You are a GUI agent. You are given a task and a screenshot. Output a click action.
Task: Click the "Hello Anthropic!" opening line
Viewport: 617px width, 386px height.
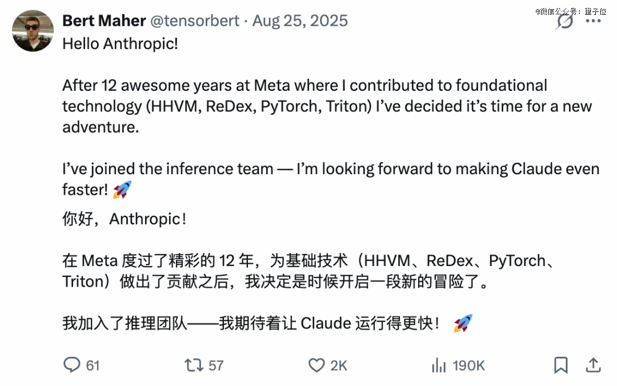point(120,43)
